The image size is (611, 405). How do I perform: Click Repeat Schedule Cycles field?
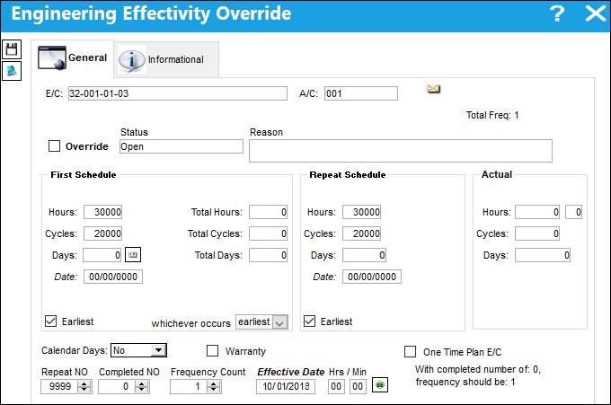tap(361, 233)
